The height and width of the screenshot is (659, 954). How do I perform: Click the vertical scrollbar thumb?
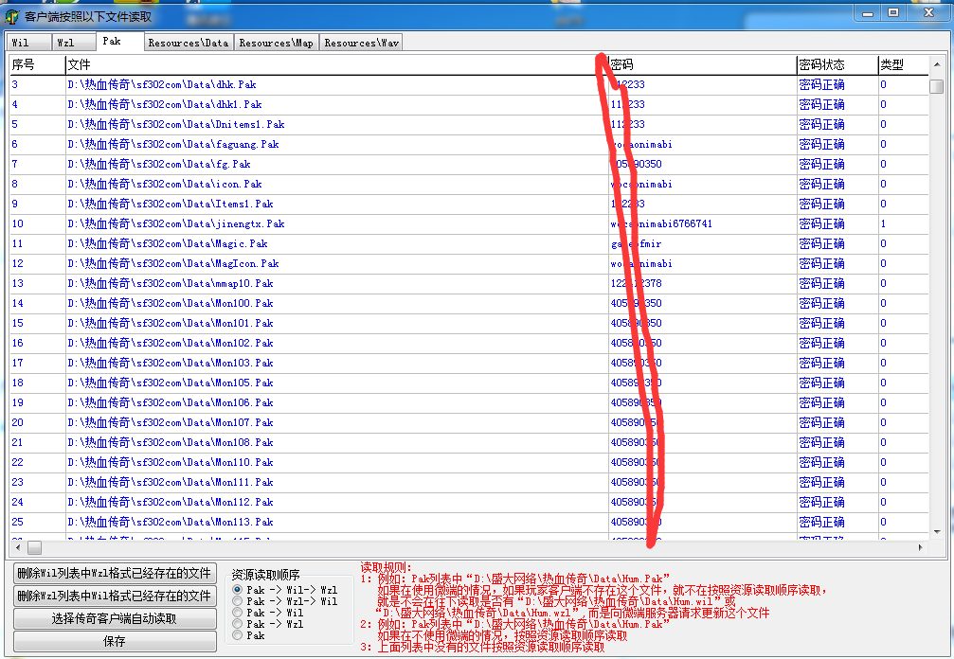click(936, 86)
